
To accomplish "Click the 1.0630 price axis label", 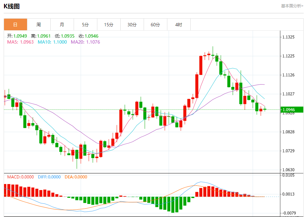I will (x=288, y=170).
